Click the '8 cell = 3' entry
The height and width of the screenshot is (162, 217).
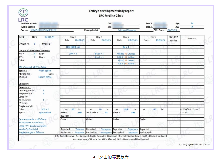99,54
